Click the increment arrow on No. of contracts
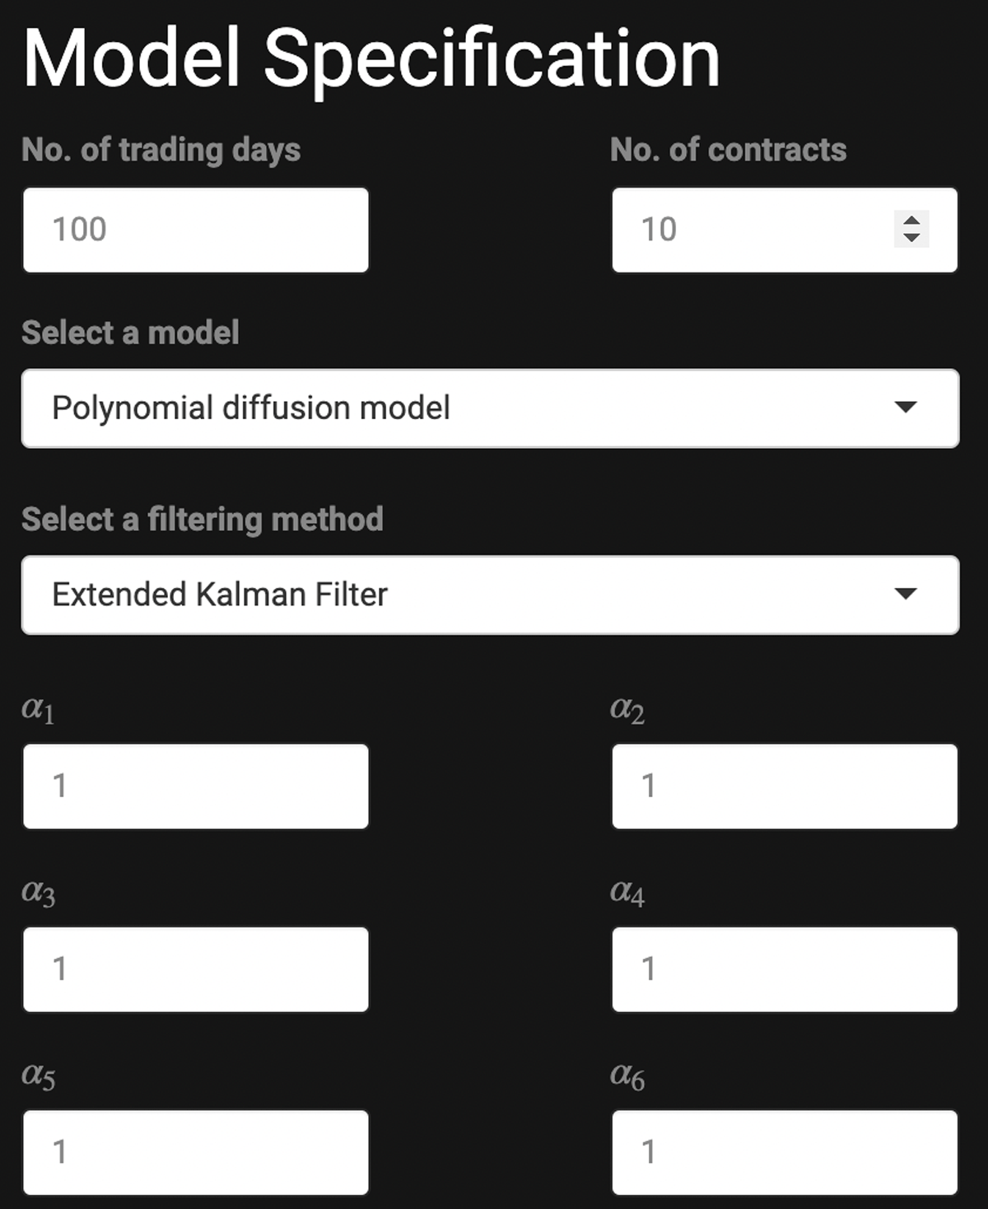The image size is (988, 1209). tap(911, 221)
